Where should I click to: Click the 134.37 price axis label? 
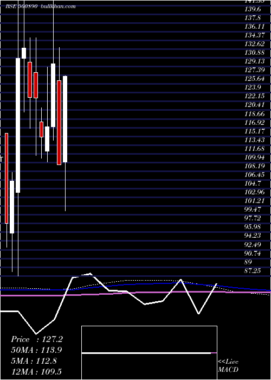point(254,35)
